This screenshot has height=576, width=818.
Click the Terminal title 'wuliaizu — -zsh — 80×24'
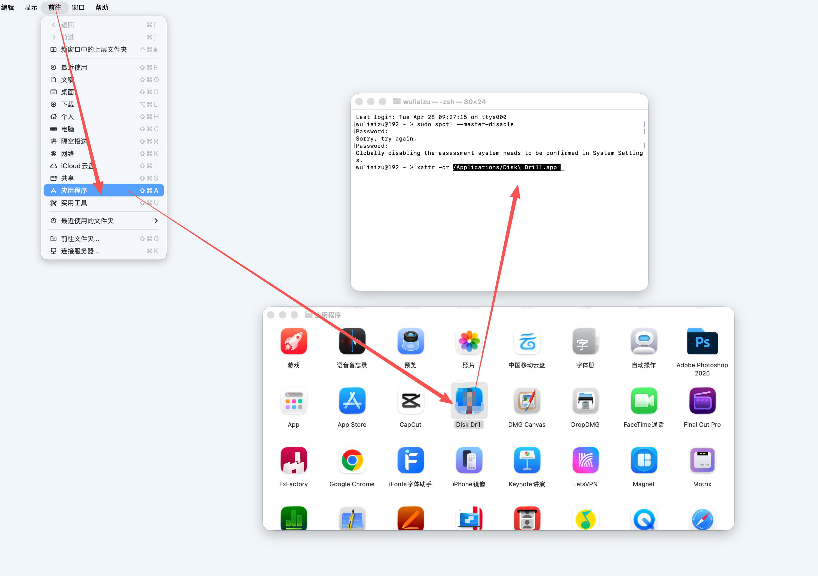point(444,102)
